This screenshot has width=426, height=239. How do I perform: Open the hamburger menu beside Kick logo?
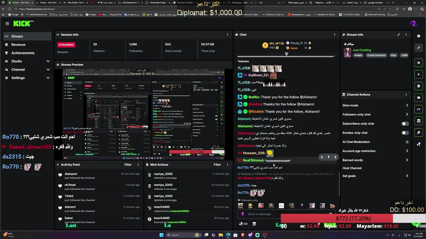[7, 24]
